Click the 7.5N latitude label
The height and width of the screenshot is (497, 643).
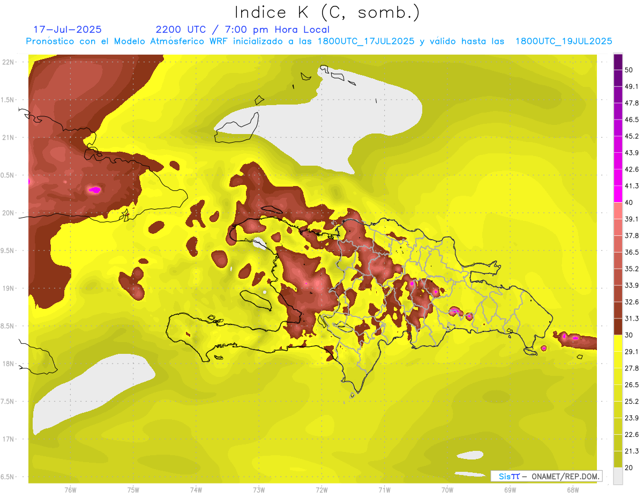click(8, 402)
